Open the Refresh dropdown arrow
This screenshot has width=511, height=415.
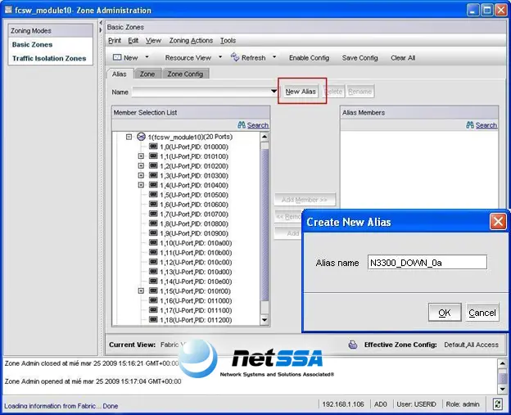[274, 57]
